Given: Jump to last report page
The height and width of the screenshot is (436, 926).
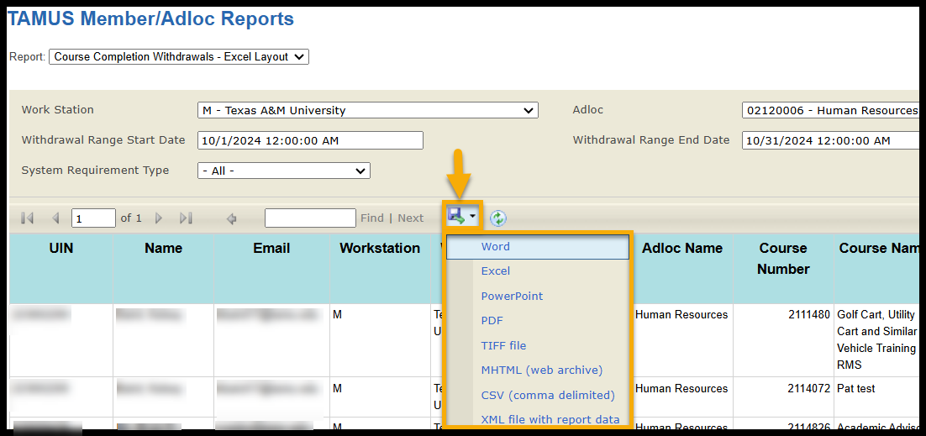Looking at the screenshot, I should click(x=186, y=218).
